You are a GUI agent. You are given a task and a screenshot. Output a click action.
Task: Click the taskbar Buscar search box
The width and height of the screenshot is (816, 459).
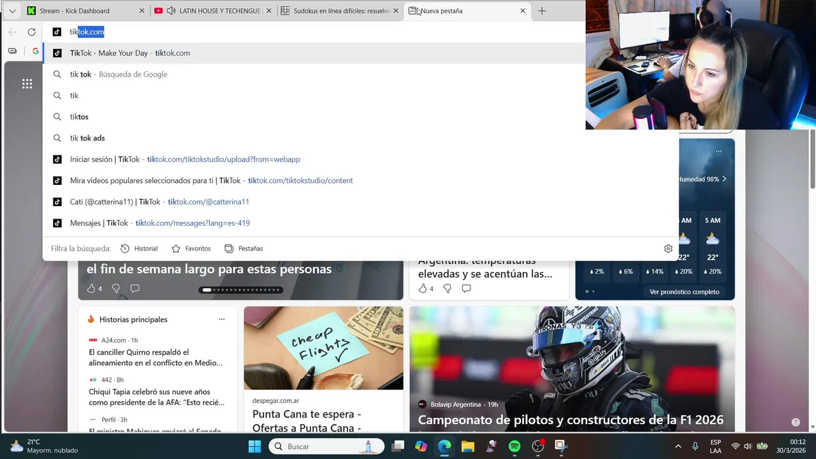326,446
